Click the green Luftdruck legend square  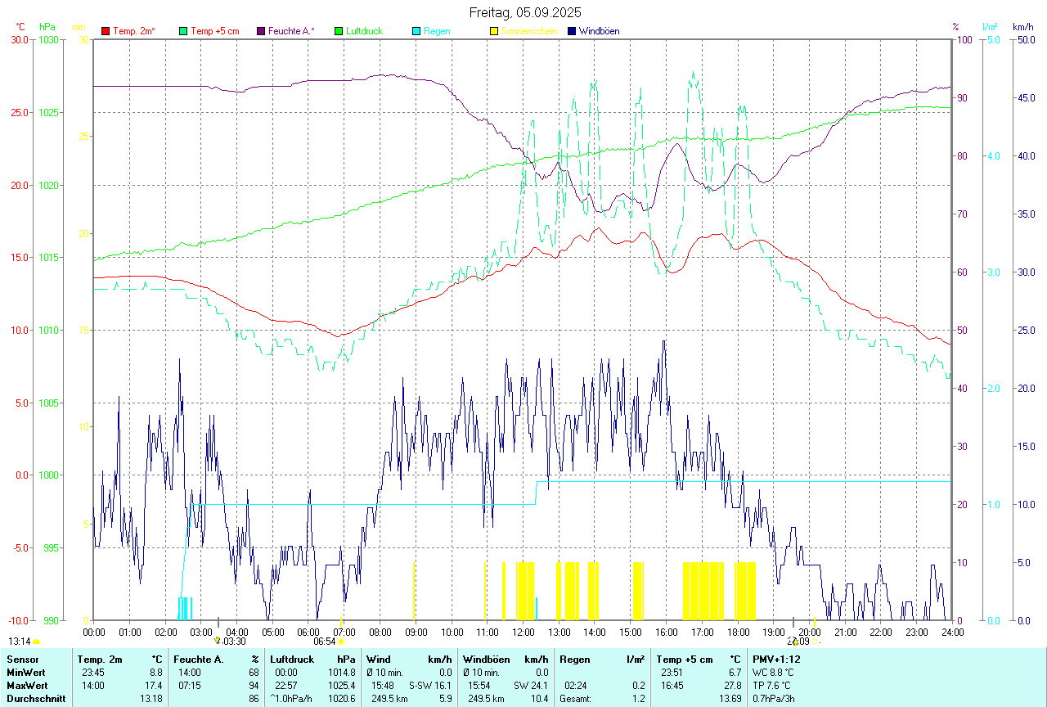point(339,31)
